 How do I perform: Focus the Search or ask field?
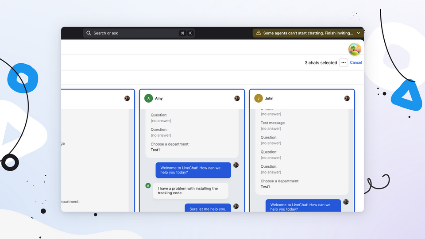(x=139, y=33)
